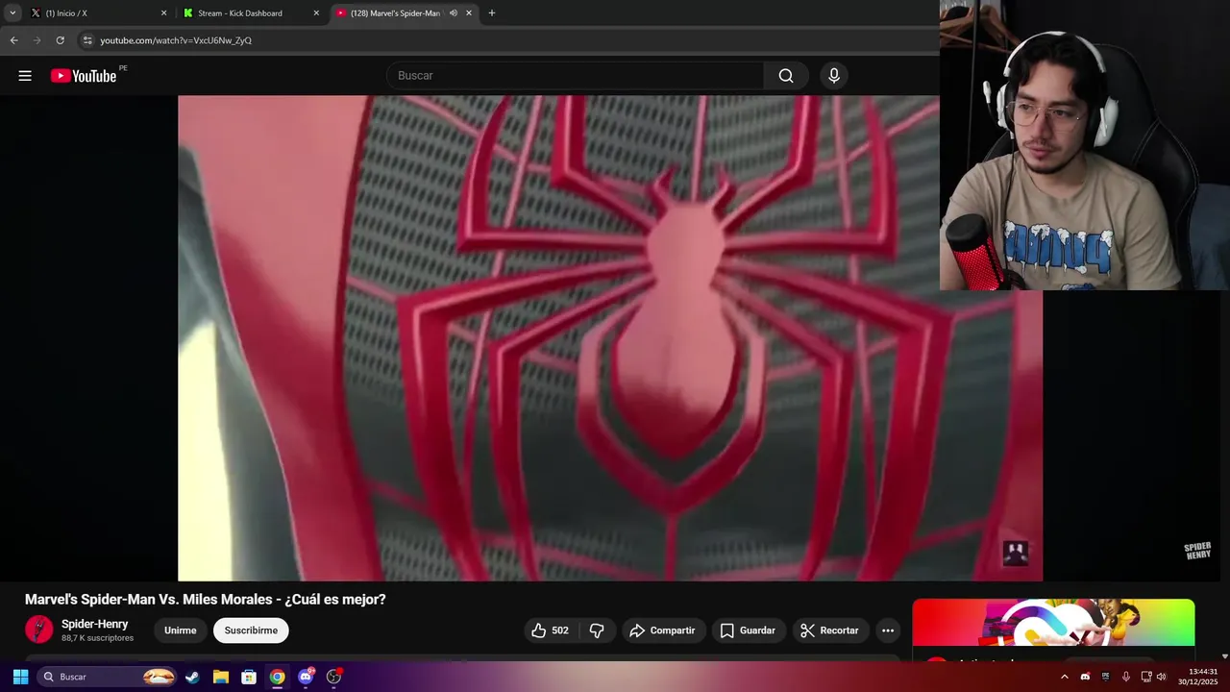Clip the video using Recortar
Viewport: 1230px width, 692px height.
830,630
